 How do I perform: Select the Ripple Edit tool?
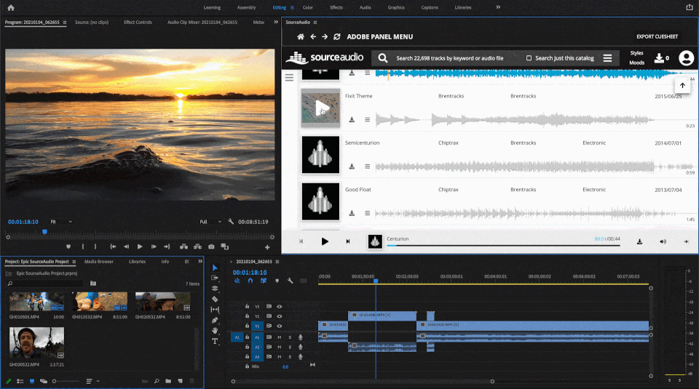215,289
